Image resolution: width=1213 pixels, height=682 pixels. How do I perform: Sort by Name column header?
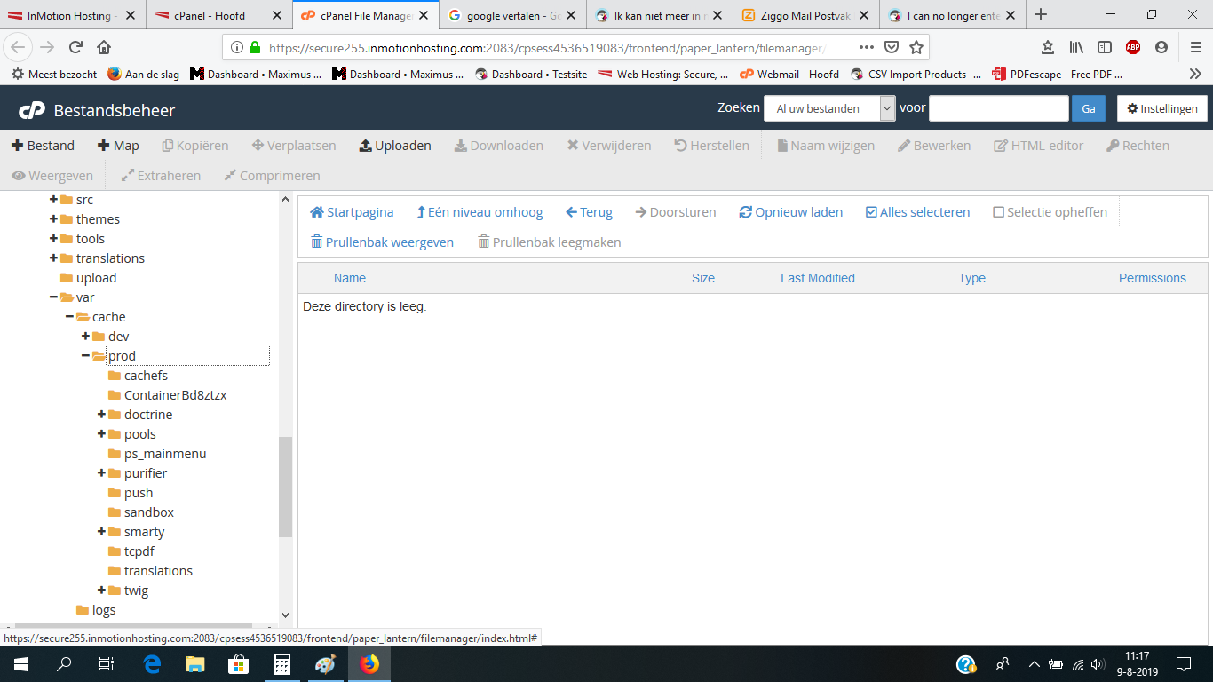(350, 278)
